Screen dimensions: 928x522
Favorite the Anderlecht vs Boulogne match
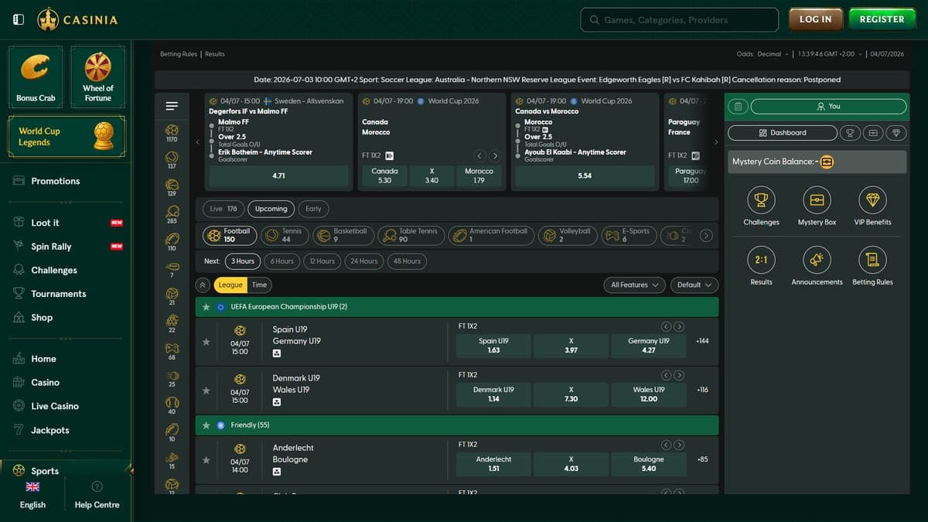(x=206, y=460)
